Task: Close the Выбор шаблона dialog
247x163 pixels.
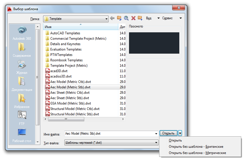Action: (x=178, y=7)
